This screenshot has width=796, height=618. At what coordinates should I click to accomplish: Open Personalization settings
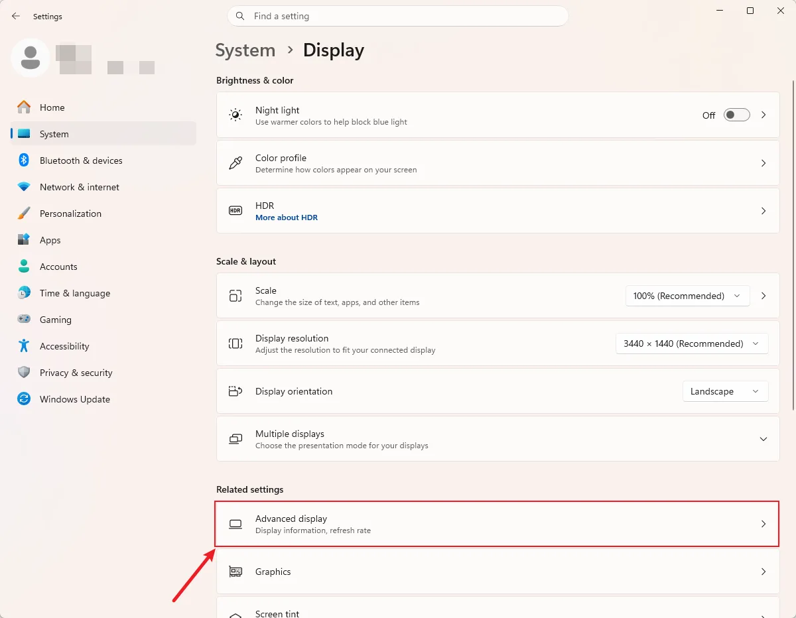[103, 214]
